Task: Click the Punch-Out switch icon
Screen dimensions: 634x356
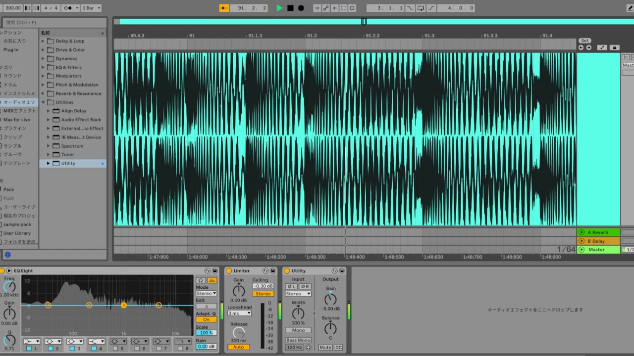Action: point(431,8)
